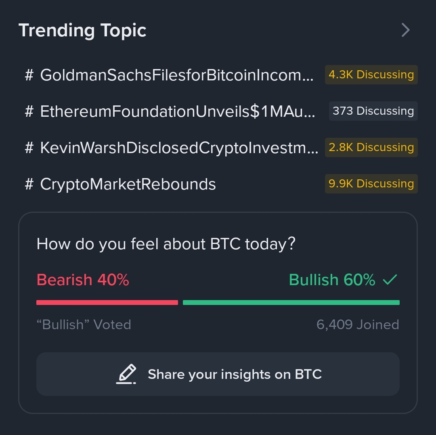
Task: Expand Trending Topic with the chevron arrow
Action: coord(405,30)
